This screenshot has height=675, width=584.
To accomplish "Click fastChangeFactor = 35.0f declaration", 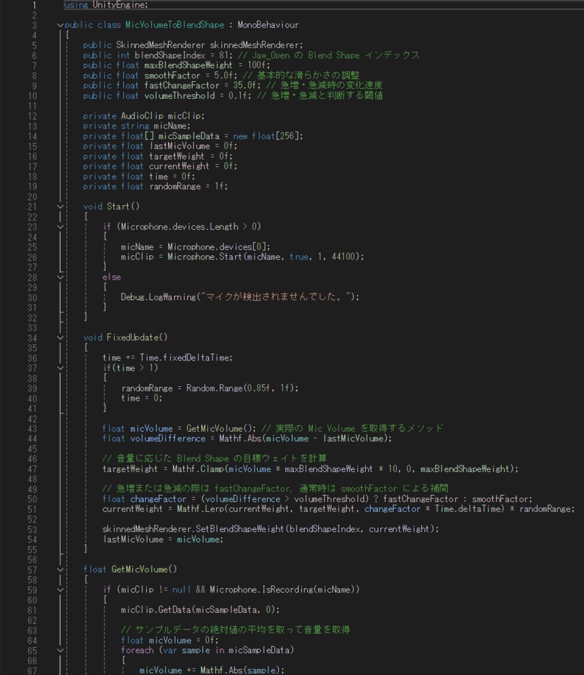I will (x=172, y=85).
